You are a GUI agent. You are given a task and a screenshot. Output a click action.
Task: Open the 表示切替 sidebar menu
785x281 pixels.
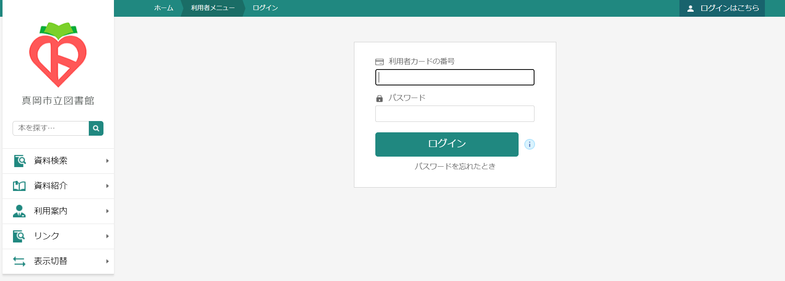tap(58, 261)
